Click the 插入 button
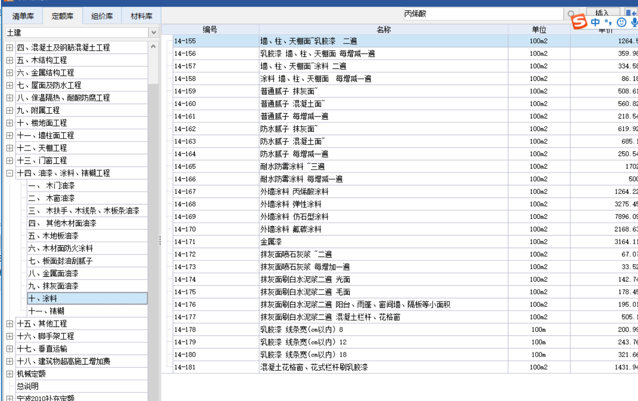638x401 pixels. (603, 13)
